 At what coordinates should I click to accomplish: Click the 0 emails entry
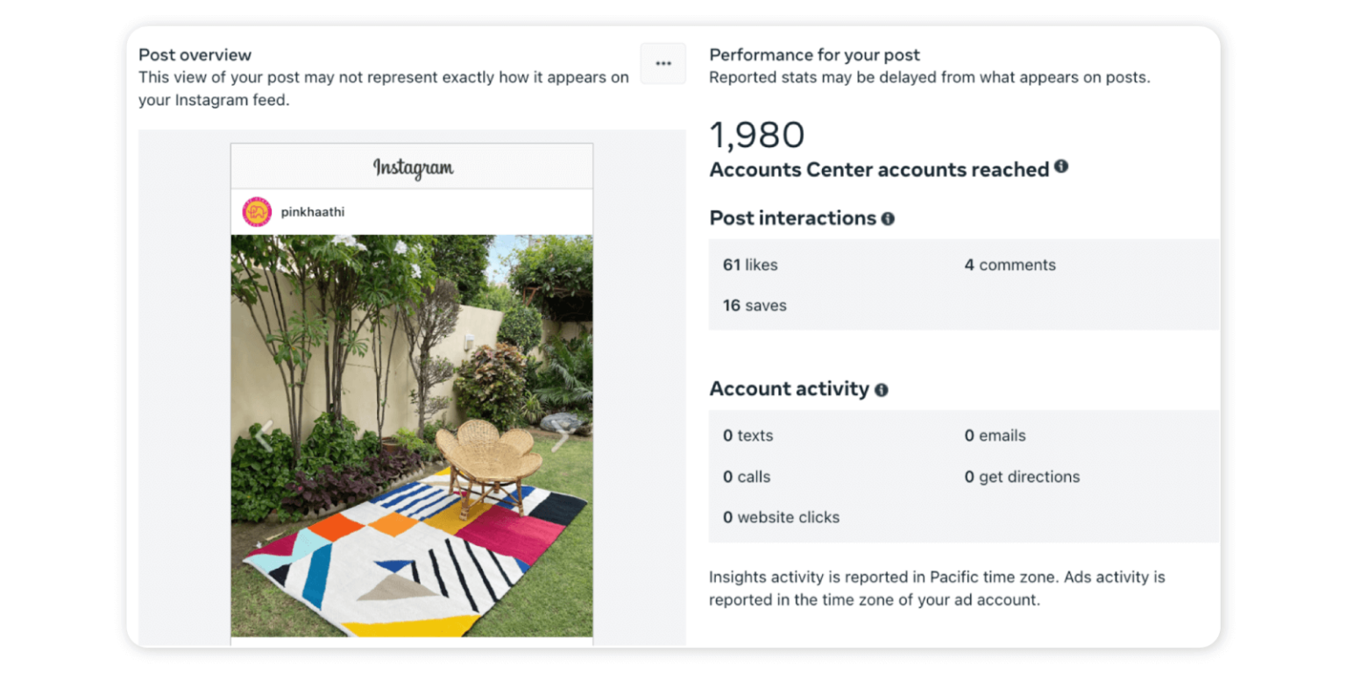(x=997, y=435)
